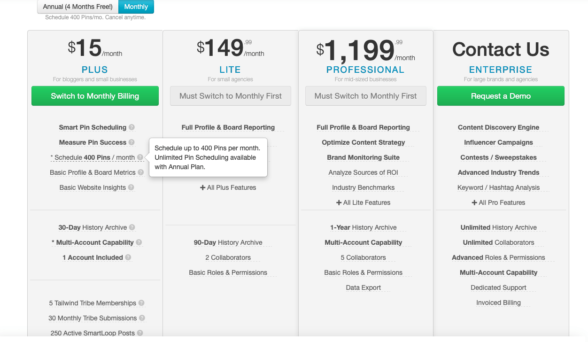Click help icon next to Basic Website Insights
The width and height of the screenshot is (588, 342).
pyautogui.click(x=131, y=187)
